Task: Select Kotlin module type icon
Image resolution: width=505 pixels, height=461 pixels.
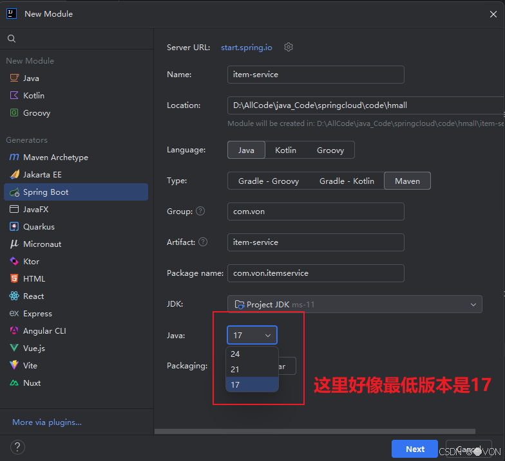Action: 14,95
